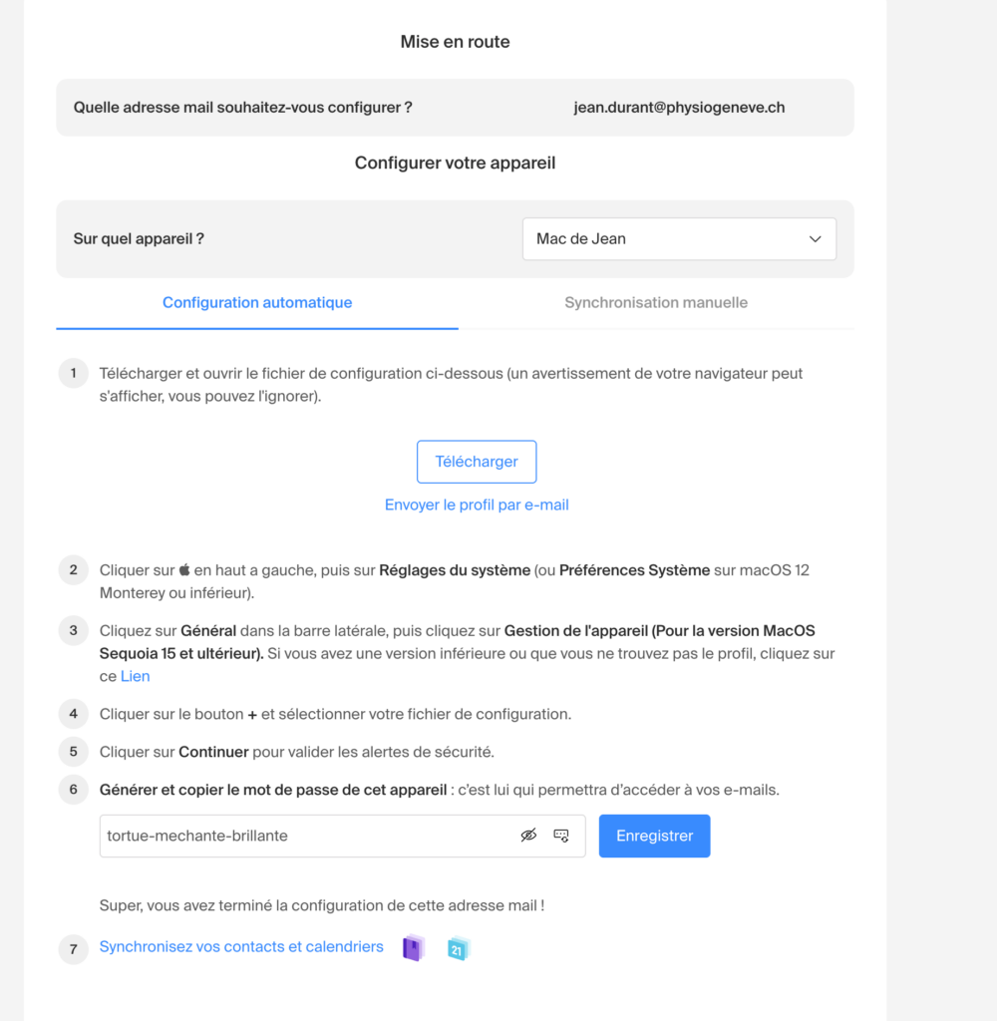Click the step 1 number badge
Viewport: 997px width, 1021px height.
pyautogui.click(x=74, y=374)
